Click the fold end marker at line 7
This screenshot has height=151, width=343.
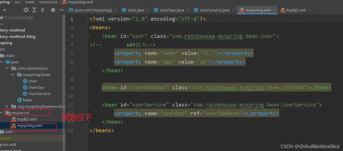click(87, 70)
